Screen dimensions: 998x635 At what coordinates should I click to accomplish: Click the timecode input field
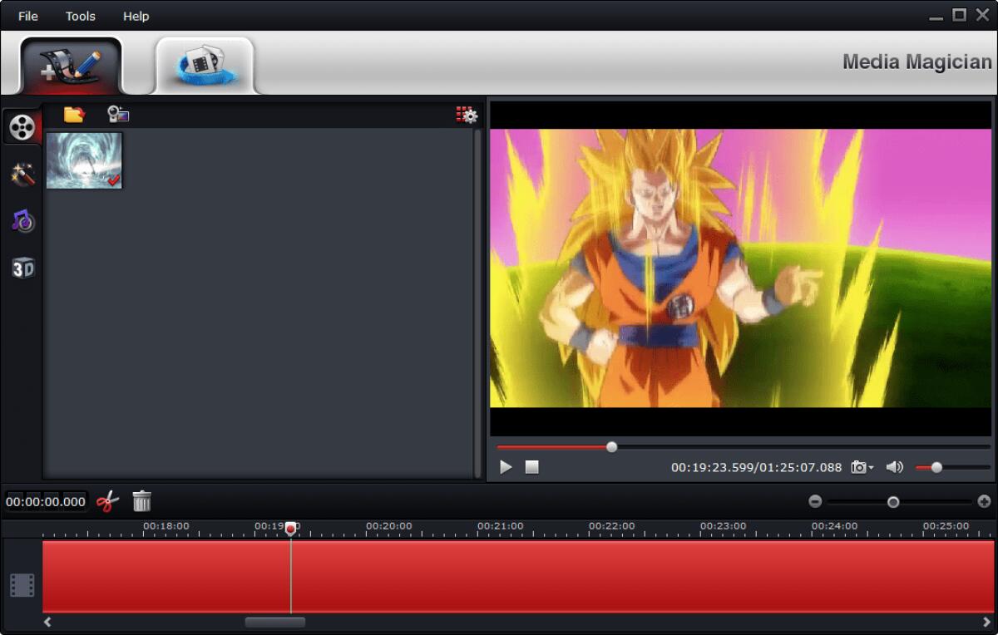point(43,501)
